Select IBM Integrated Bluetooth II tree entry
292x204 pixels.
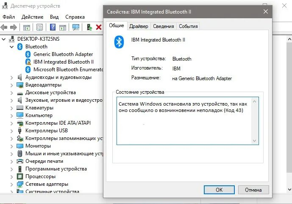pyautogui.click(x=64, y=62)
